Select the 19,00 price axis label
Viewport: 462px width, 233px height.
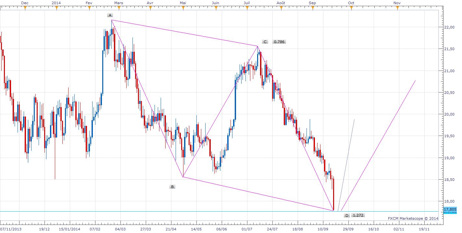tap(449, 158)
